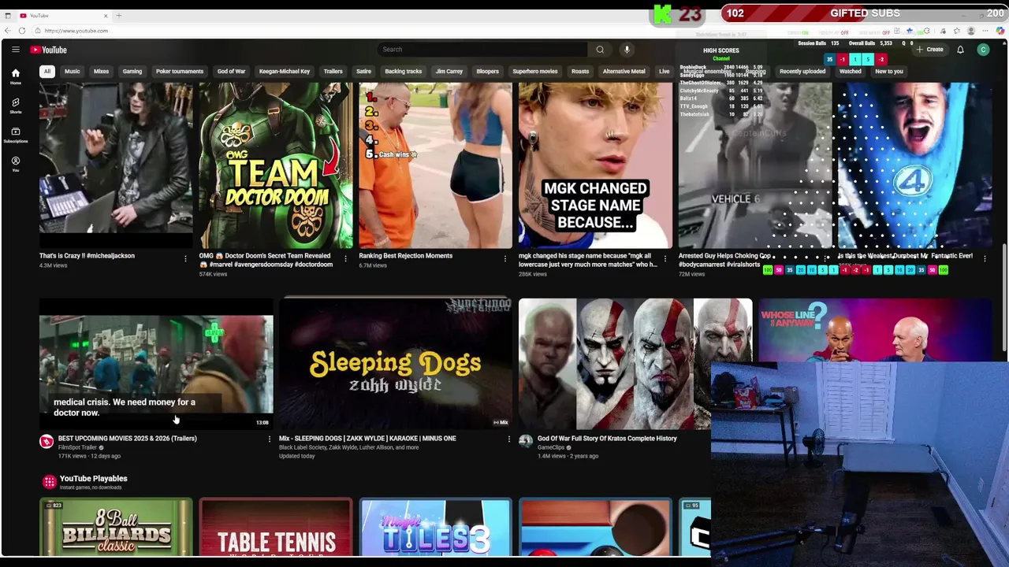
Task: Open browser tab actions menu
Action: pos(8,16)
